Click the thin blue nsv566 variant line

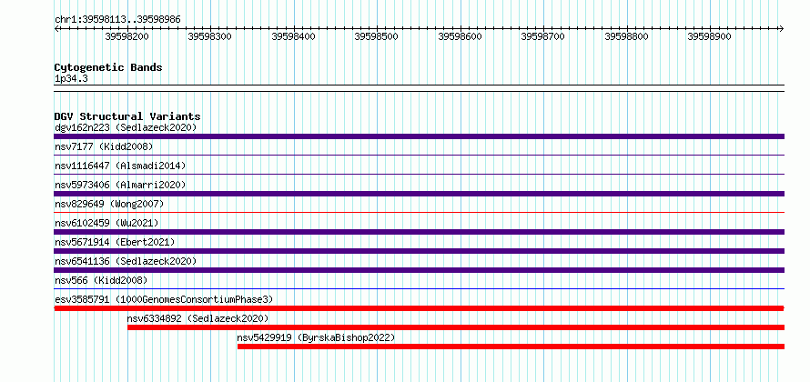(419, 288)
